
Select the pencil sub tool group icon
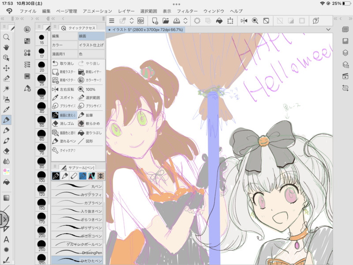coord(65,176)
